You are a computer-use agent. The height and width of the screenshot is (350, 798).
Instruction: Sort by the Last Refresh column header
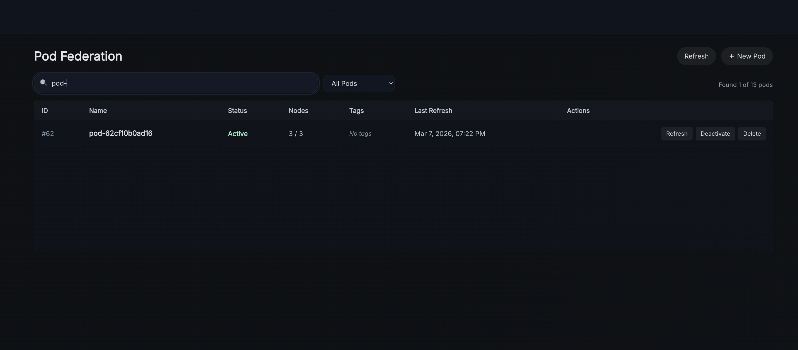433,111
